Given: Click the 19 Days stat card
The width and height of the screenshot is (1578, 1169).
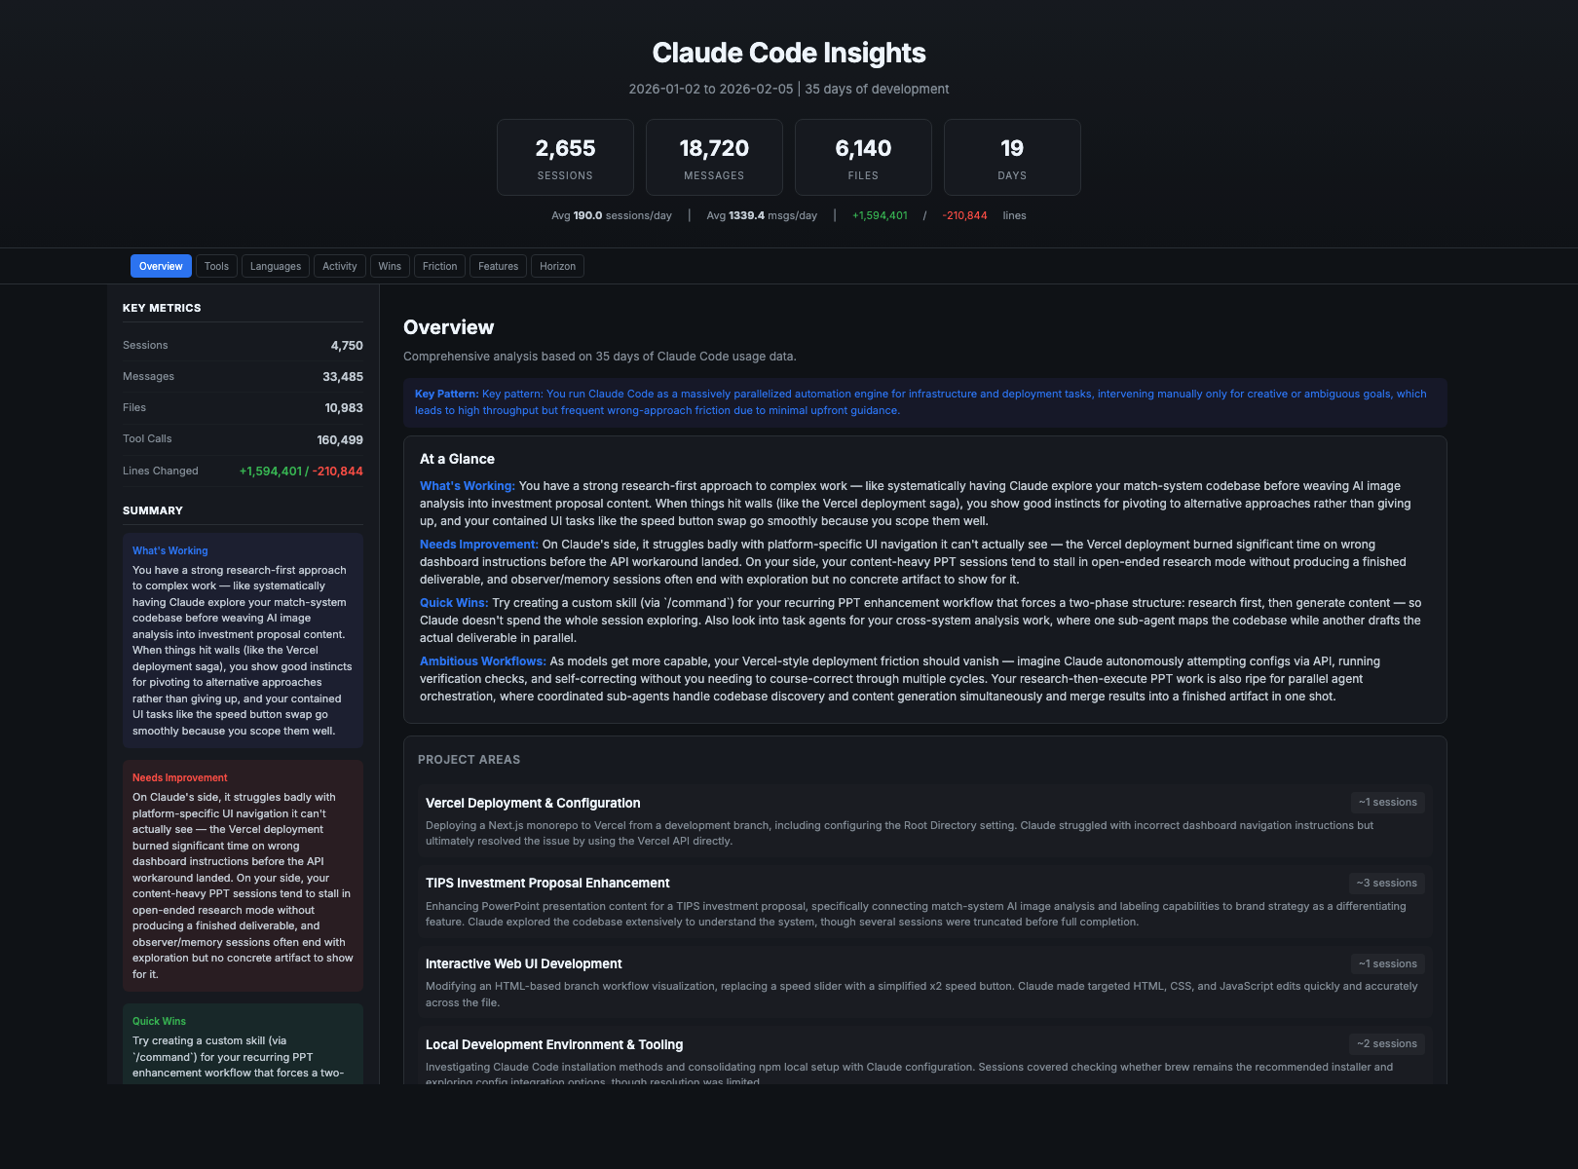Looking at the screenshot, I should (x=1012, y=158).
